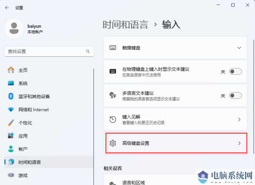This screenshot has width=255, height=185.
Task: Click 本地帐户 text under username
Action: tap(35, 32)
